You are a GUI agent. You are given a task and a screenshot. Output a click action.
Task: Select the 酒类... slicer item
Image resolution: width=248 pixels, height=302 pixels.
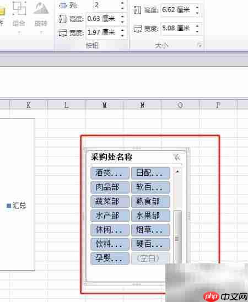tap(110, 172)
